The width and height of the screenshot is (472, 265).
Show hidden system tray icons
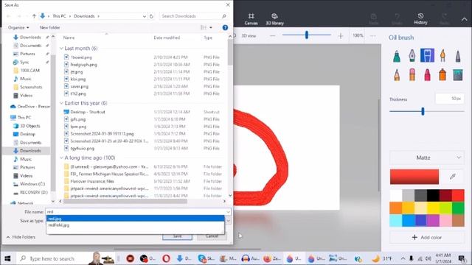tap(403, 258)
